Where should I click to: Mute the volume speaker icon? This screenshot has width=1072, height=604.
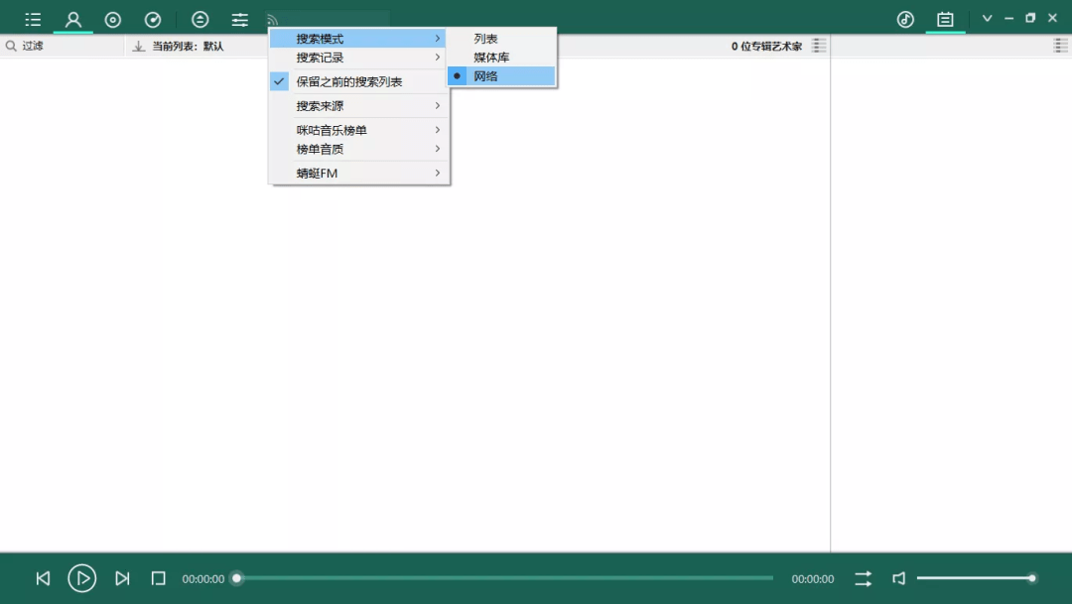899,579
